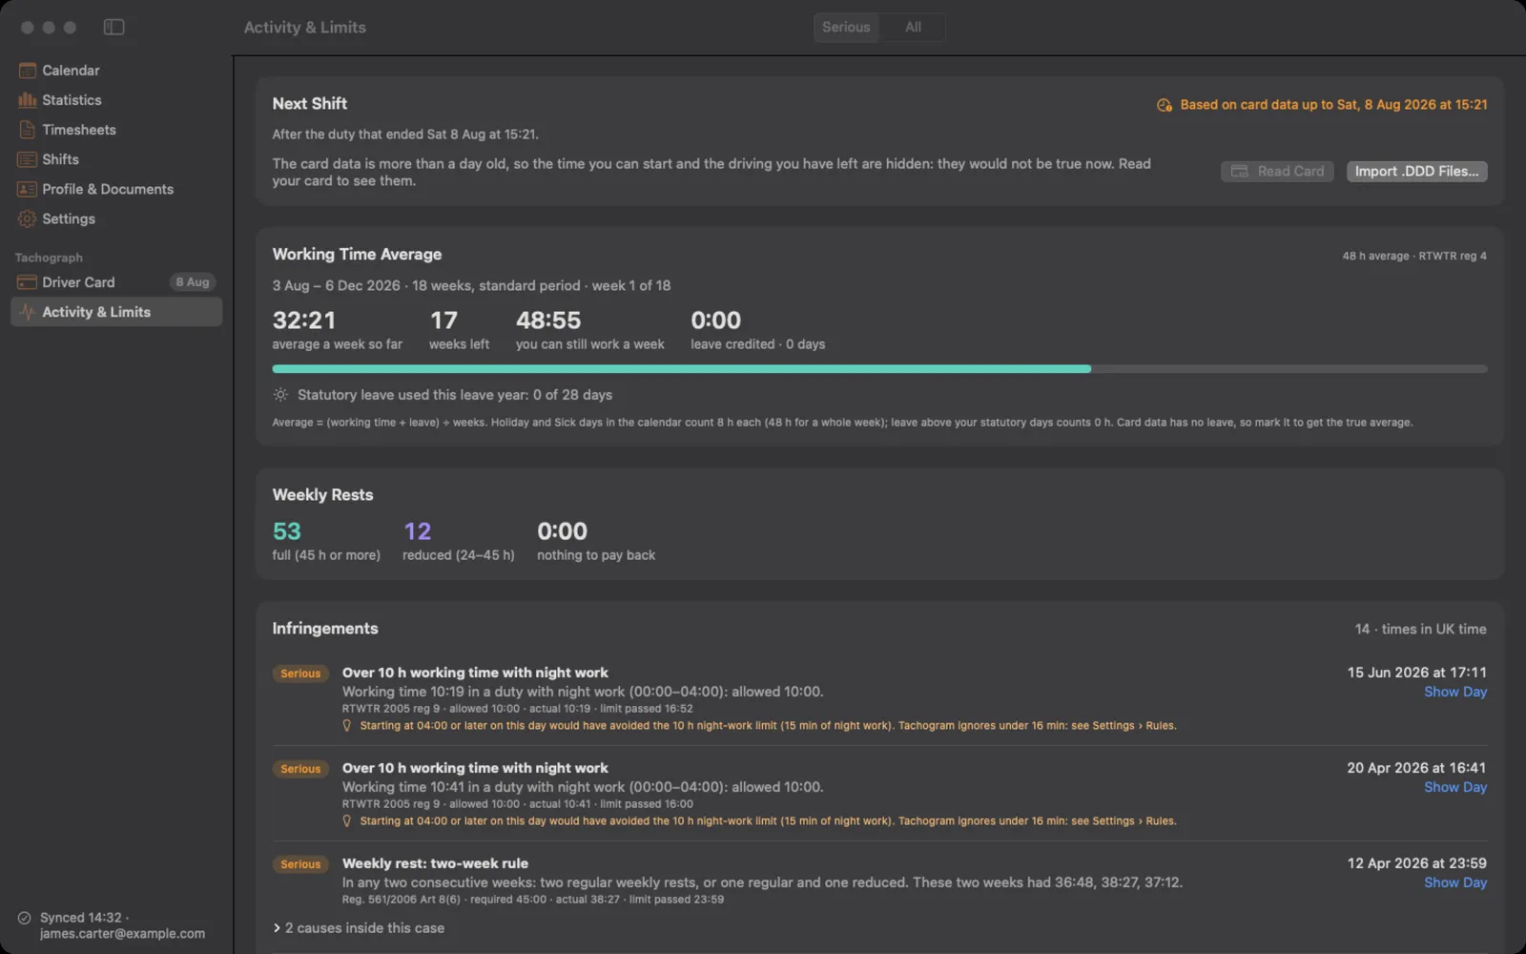This screenshot has width=1526, height=954.
Task: Click the '53' full weekly rests count
Action: click(x=287, y=531)
